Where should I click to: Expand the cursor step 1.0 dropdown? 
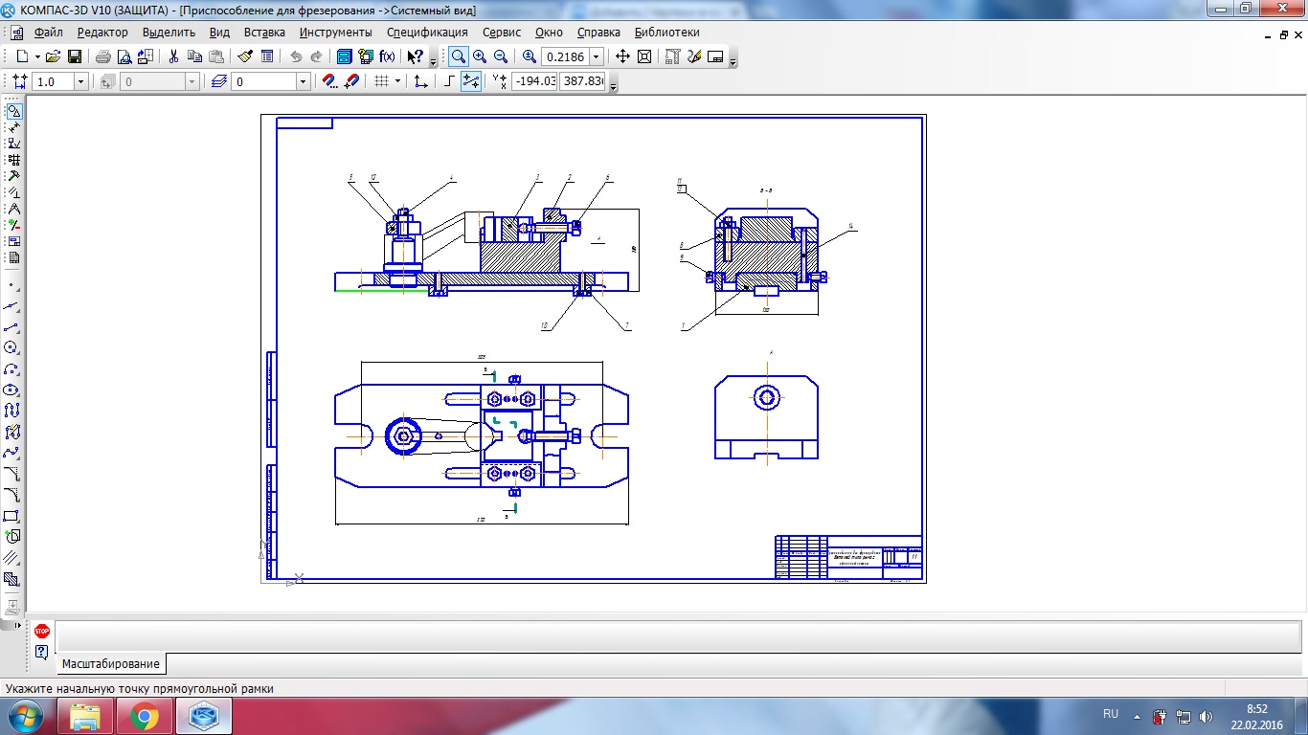[x=81, y=82]
